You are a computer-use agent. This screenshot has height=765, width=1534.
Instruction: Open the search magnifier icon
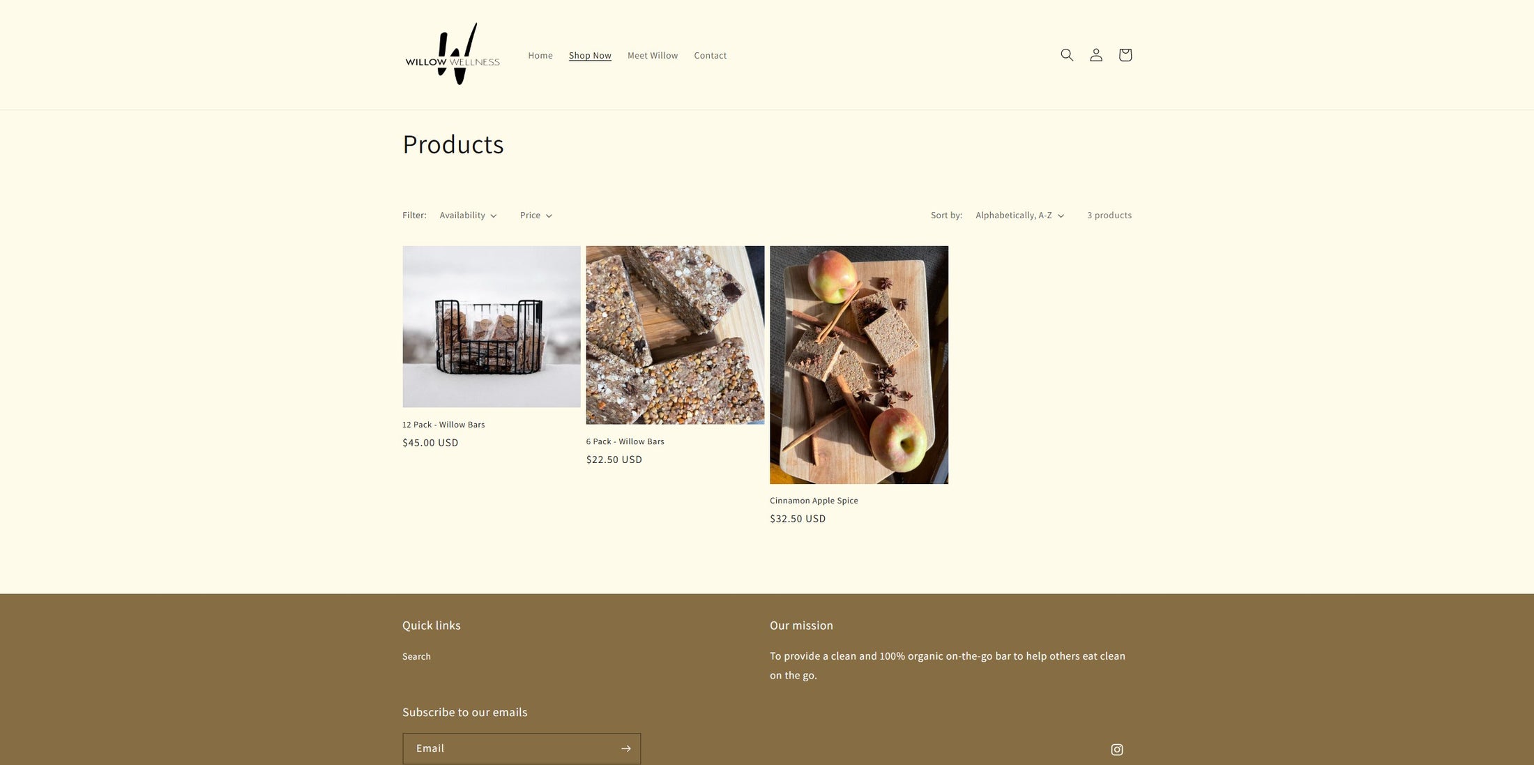coord(1067,55)
